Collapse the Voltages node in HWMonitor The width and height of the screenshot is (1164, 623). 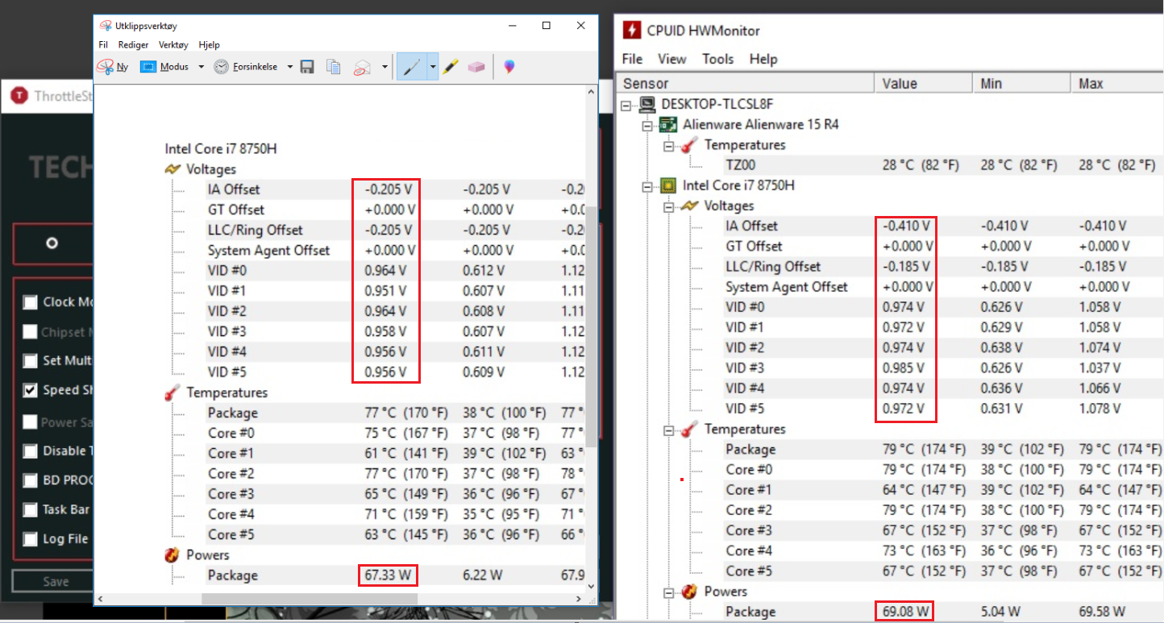tap(668, 206)
